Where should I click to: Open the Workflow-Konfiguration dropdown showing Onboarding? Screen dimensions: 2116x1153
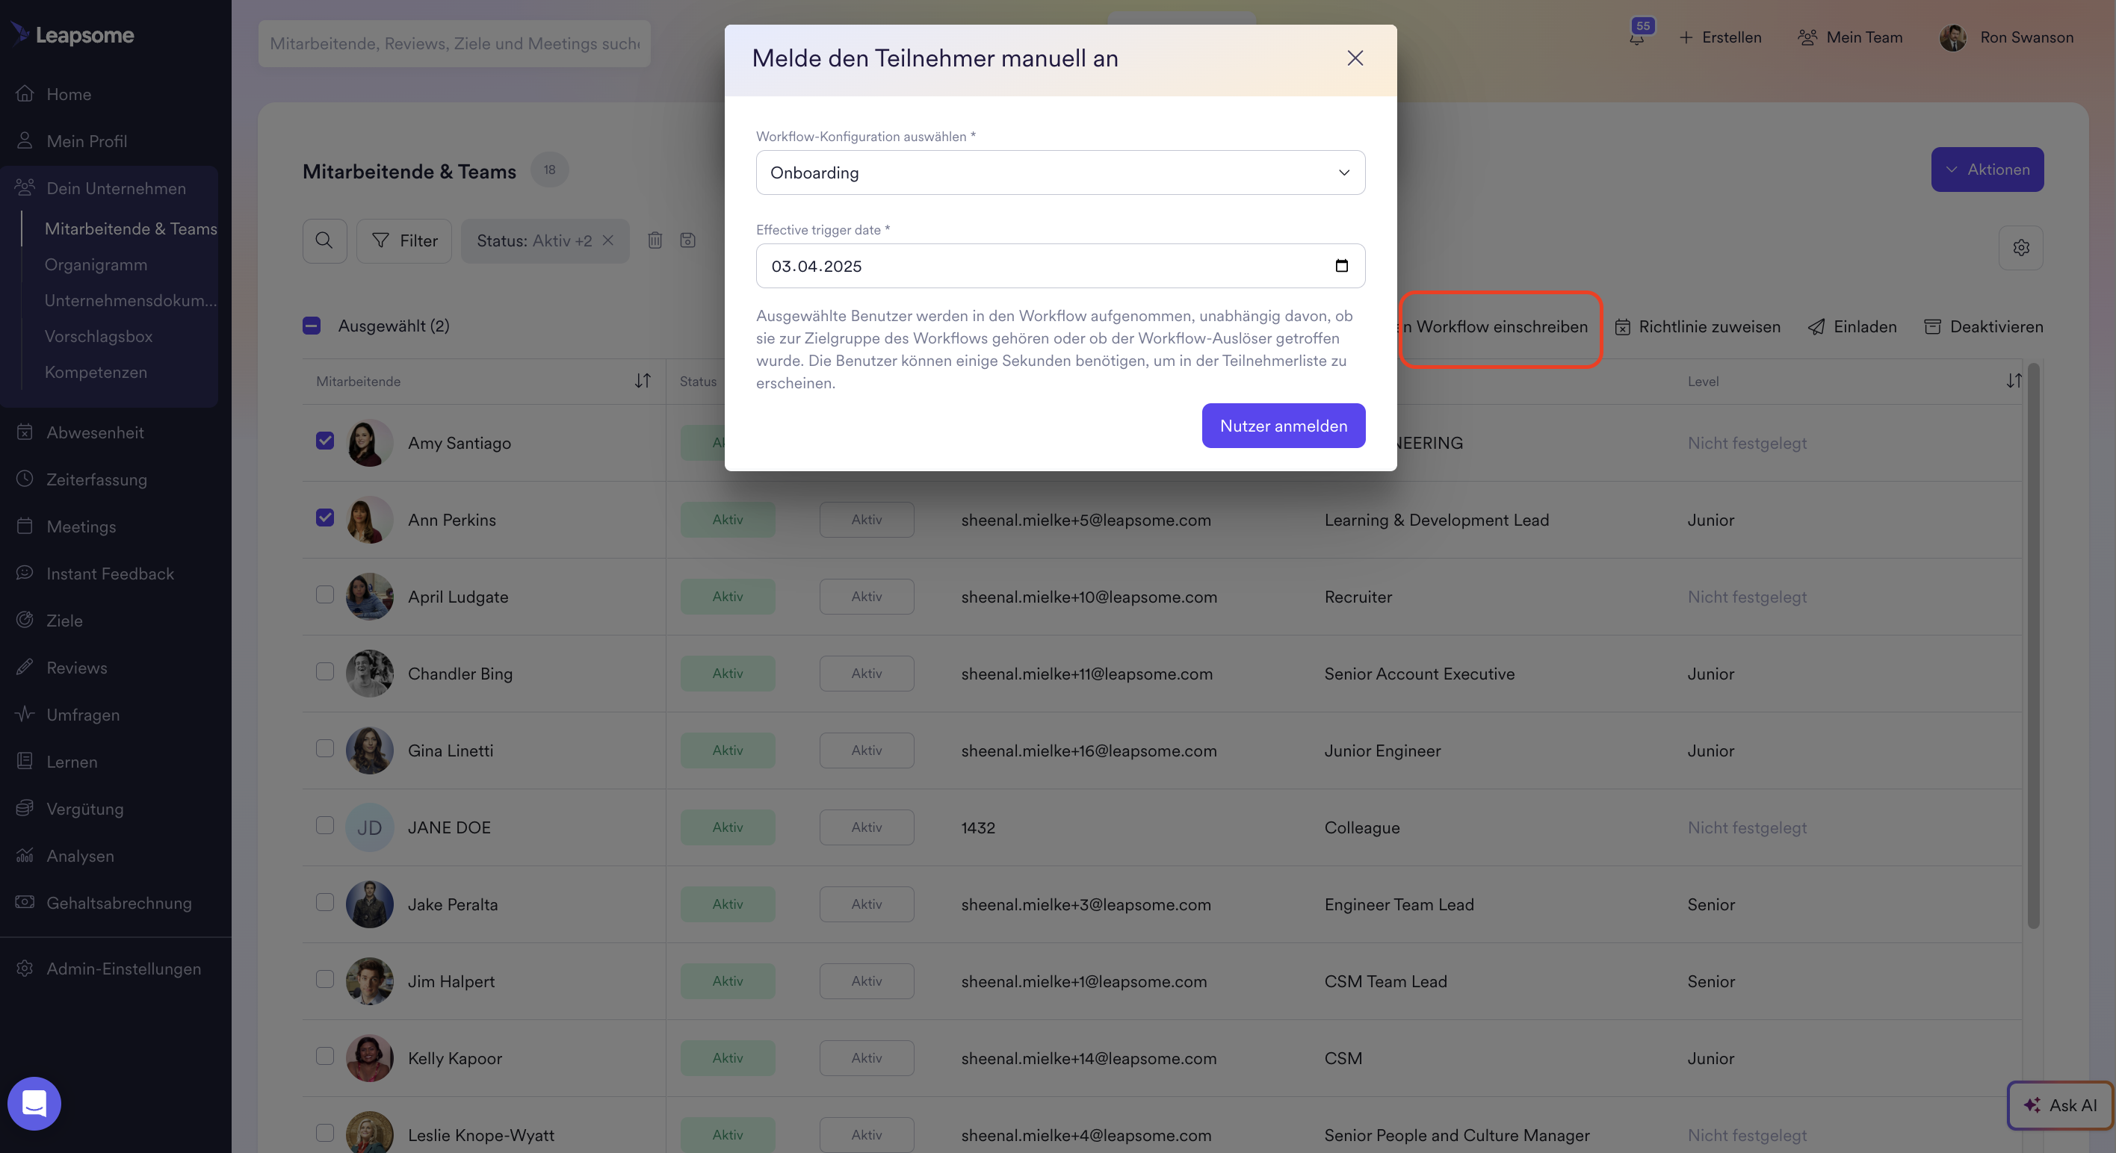pyautogui.click(x=1059, y=173)
